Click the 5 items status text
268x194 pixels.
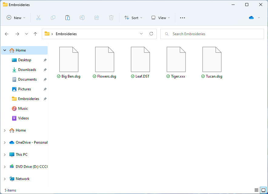tap(10, 190)
